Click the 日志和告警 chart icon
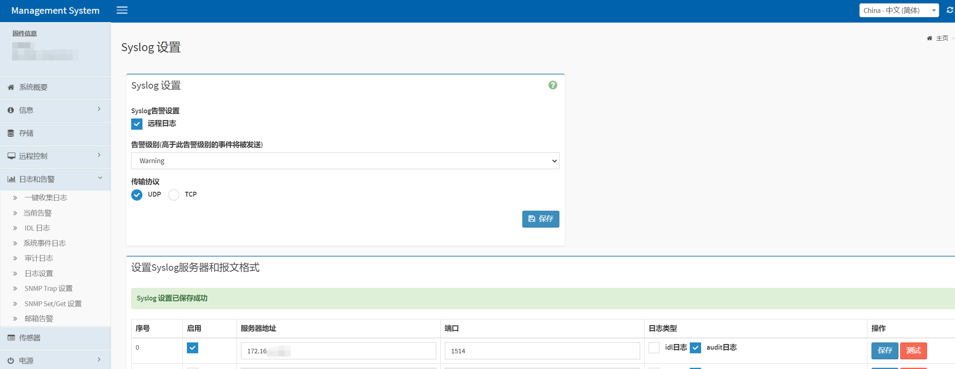The image size is (955, 369). tap(11, 178)
